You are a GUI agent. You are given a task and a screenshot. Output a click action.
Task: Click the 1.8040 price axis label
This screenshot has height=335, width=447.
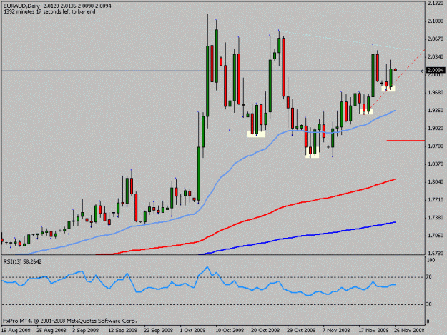tap(436, 182)
